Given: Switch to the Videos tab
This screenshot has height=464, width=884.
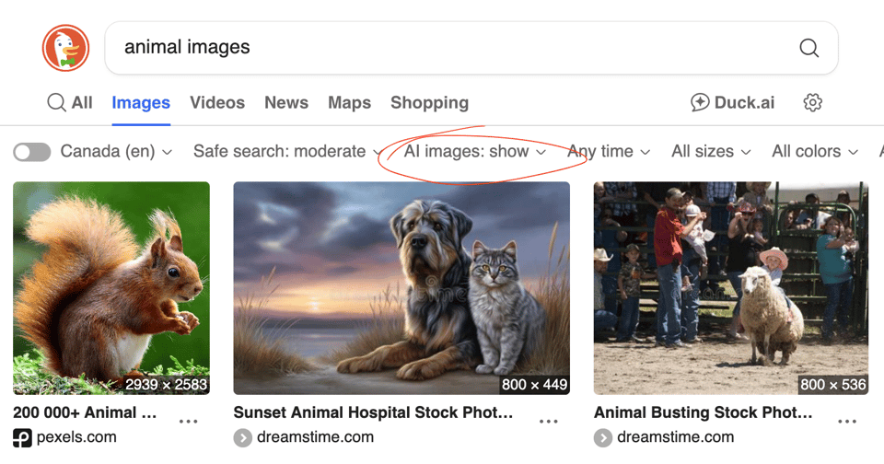Looking at the screenshot, I should 217,102.
